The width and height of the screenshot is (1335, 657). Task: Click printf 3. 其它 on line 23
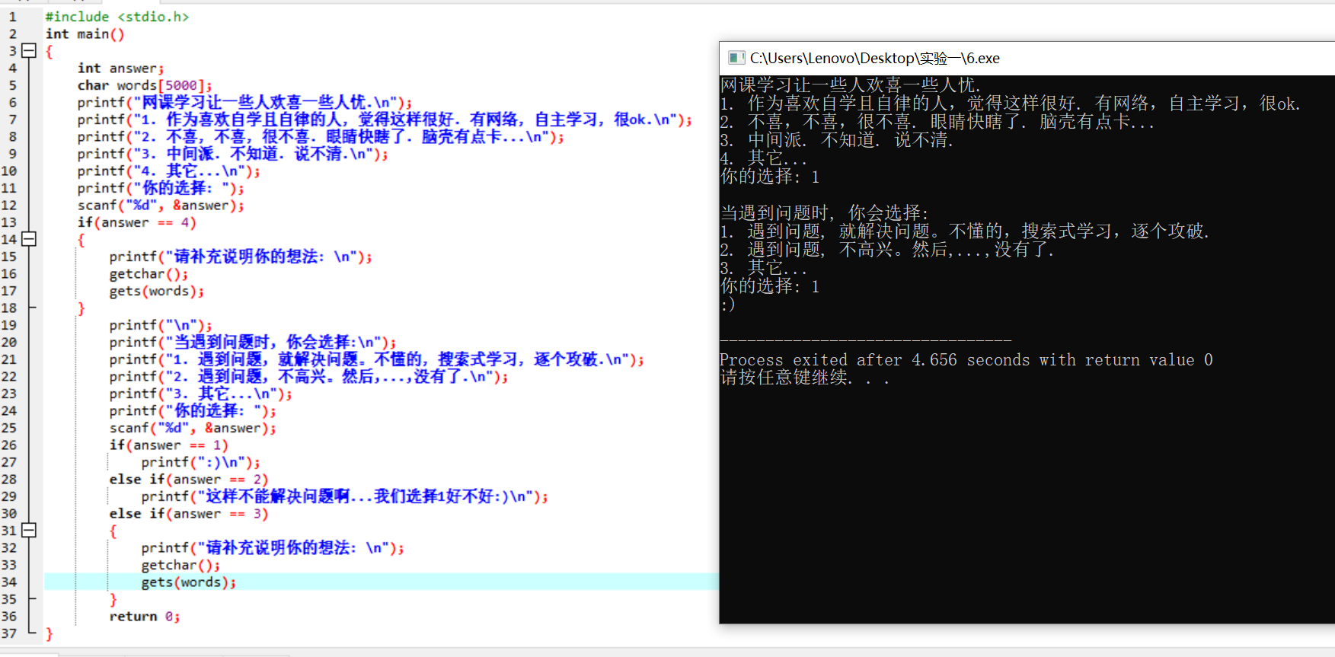(x=200, y=394)
